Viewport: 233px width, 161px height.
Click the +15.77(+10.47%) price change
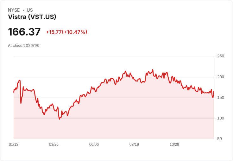(66, 32)
